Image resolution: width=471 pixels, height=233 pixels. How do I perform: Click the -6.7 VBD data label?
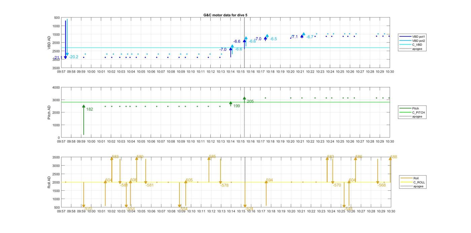pyautogui.click(x=310, y=37)
